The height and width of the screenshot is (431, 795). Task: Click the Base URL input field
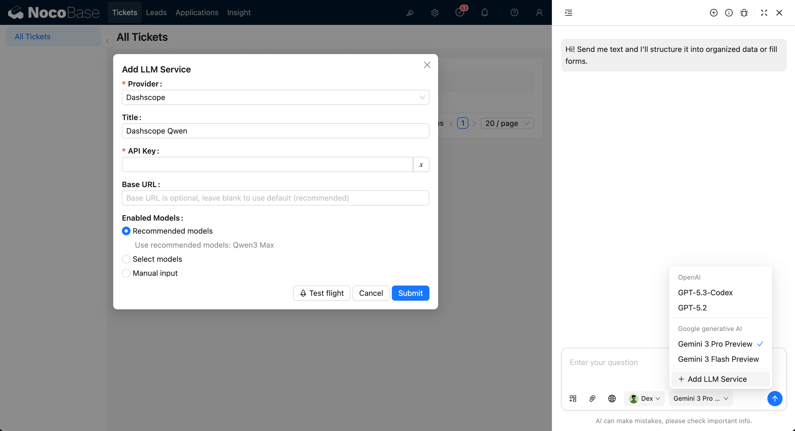point(275,198)
